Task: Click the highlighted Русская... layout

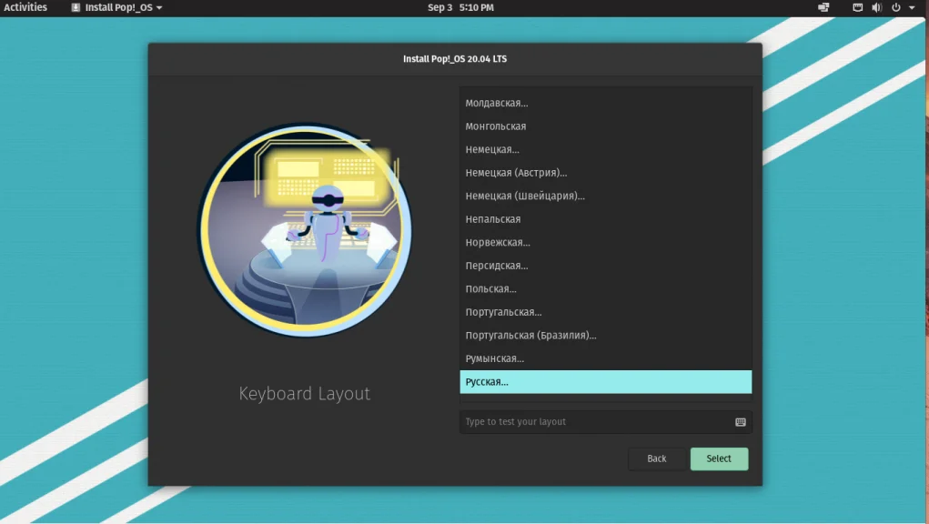Action: point(605,382)
